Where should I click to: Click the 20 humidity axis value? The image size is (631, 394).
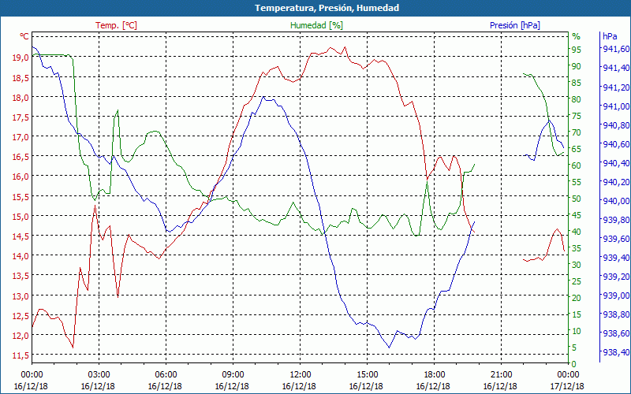[577, 298]
